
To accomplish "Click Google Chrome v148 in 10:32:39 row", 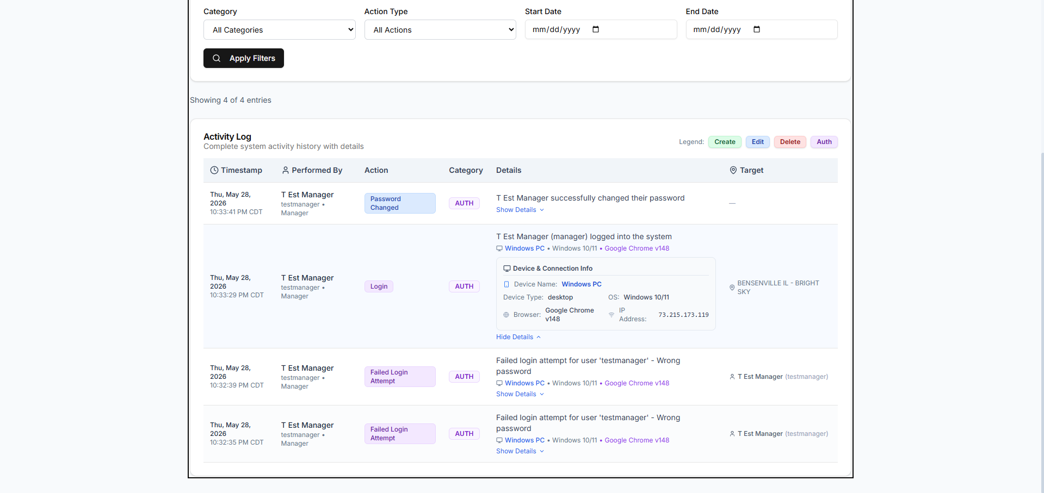I will pos(637,383).
